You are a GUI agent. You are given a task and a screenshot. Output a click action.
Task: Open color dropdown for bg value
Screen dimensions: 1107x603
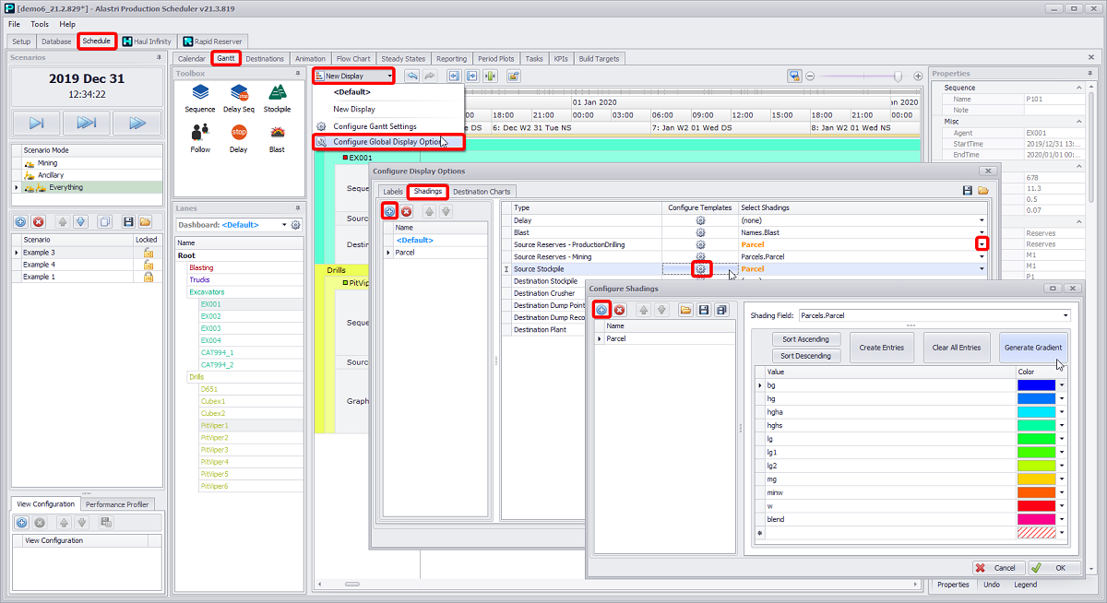point(1062,385)
